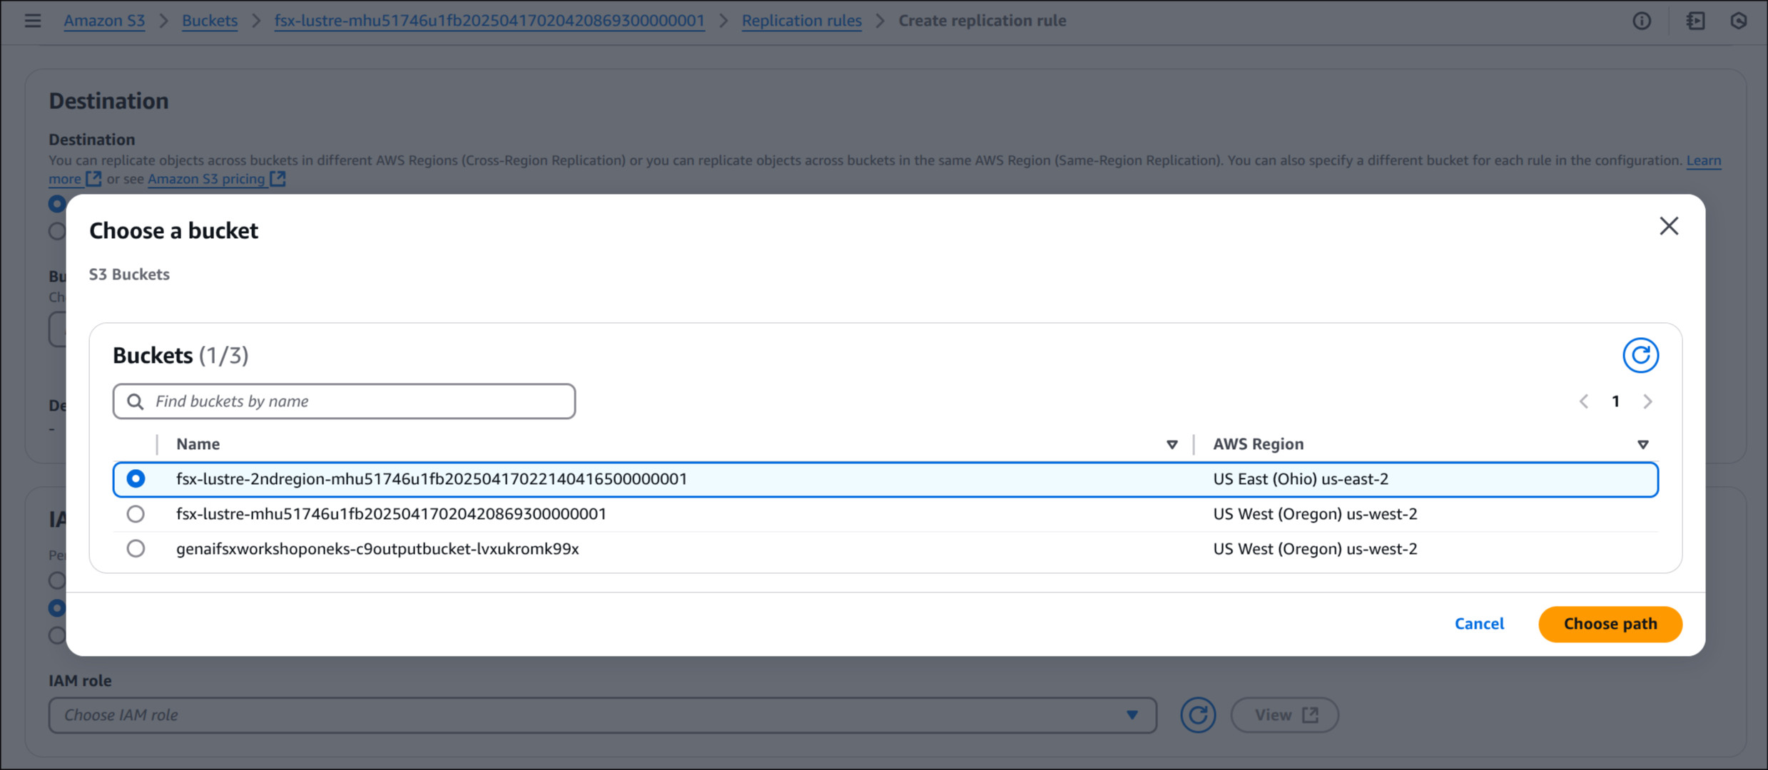
Task: Open Amazon S3 pricing link
Action: coord(206,179)
